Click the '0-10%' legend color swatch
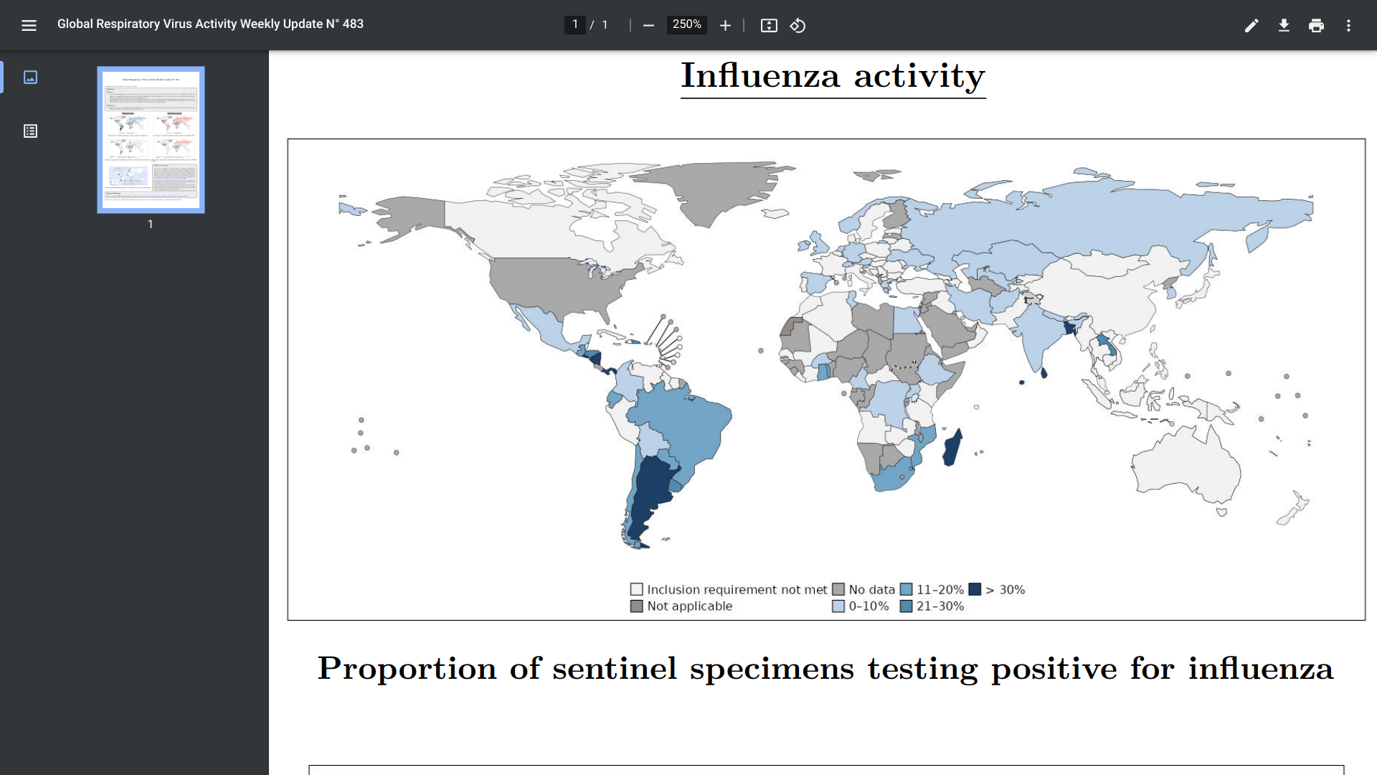The height and width of the screenshot is (775, 1377). click(x=838, y=606)
